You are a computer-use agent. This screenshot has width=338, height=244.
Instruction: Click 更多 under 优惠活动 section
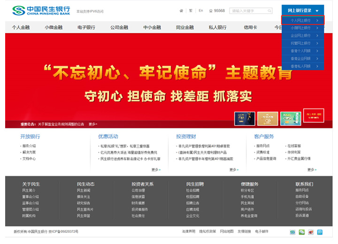coord(156,170)
